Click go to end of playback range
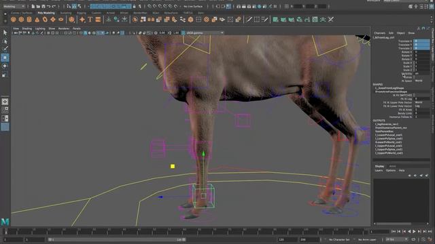This screenshot has width=435, height=244. [430, 231]
